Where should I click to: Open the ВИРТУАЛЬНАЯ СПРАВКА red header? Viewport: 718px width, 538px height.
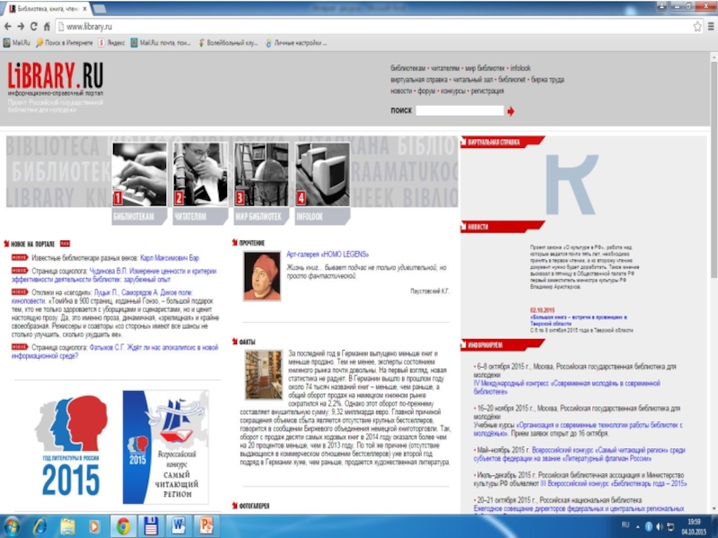pos(503,143)
